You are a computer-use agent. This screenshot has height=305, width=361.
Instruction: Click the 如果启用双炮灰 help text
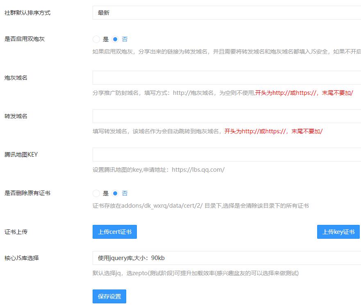227,52
